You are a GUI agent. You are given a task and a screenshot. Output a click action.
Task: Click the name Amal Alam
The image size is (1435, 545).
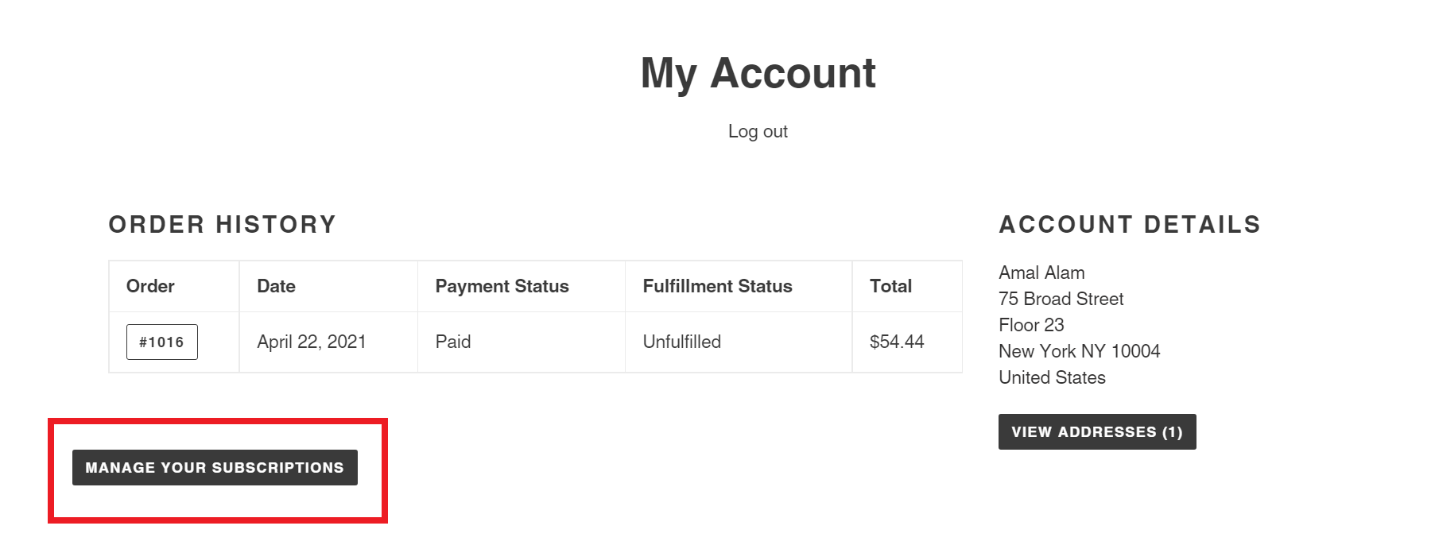[1041, 272]
